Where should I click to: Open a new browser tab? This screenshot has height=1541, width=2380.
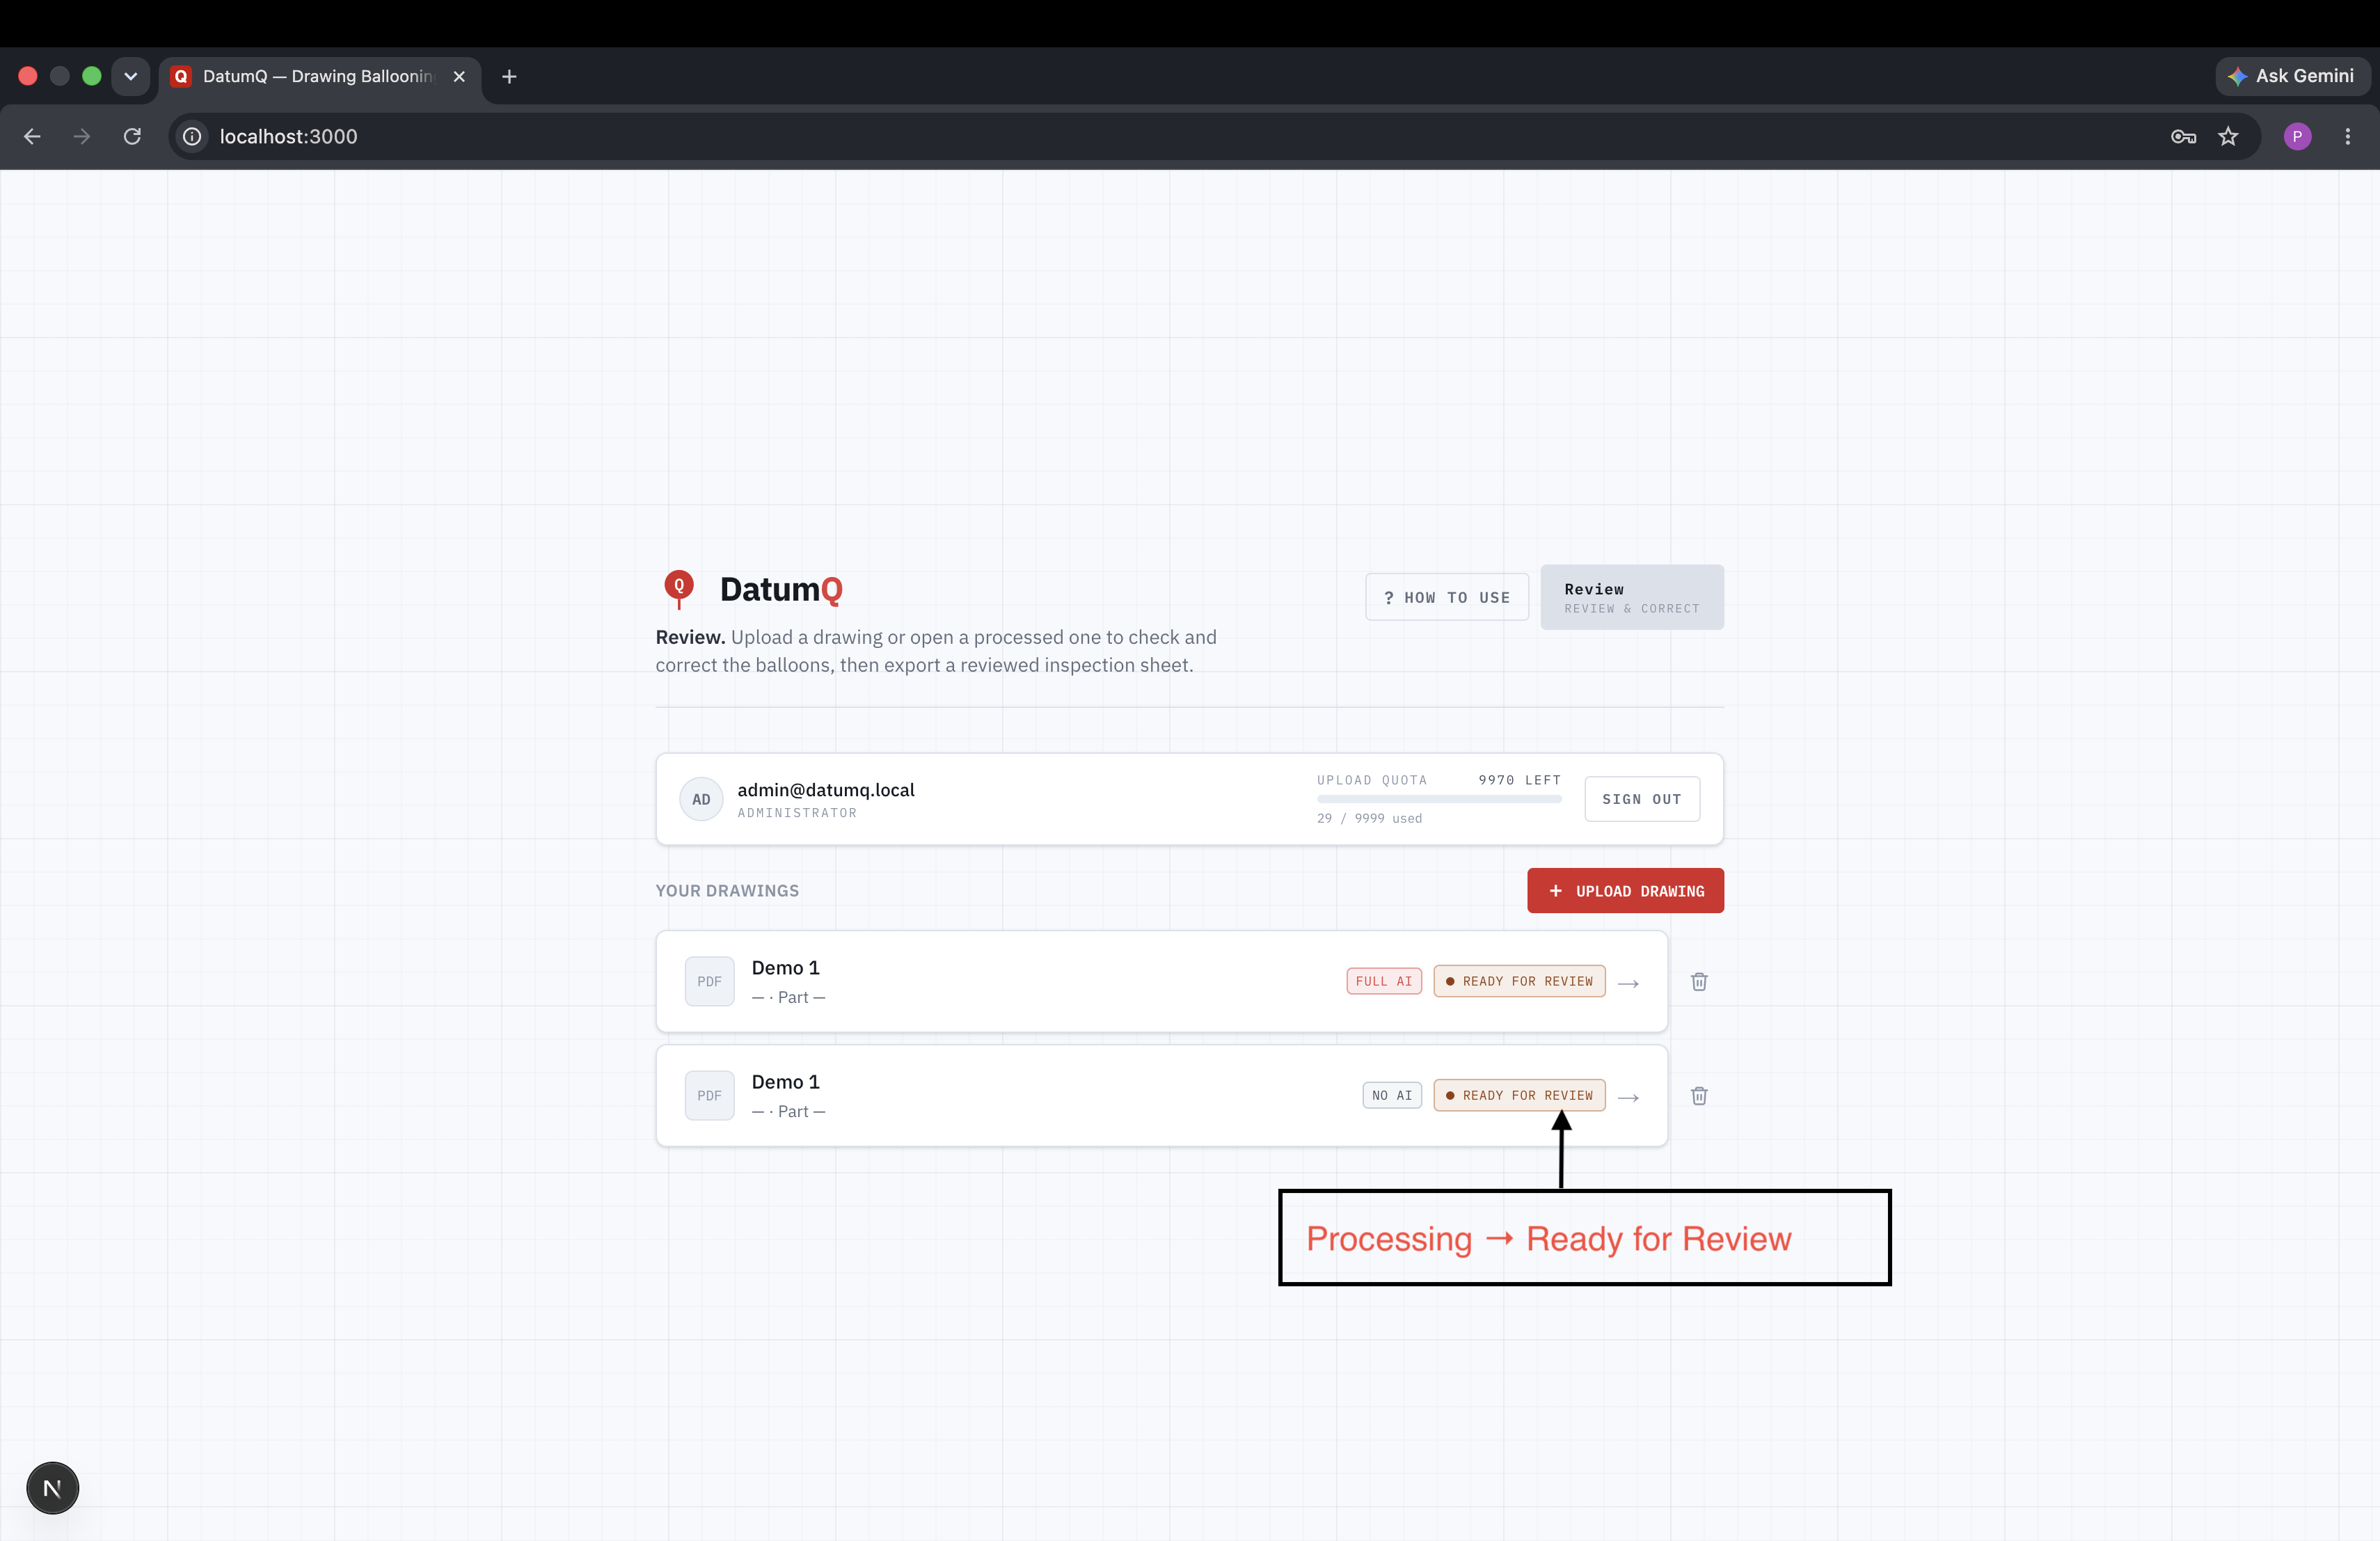(509, 76)
